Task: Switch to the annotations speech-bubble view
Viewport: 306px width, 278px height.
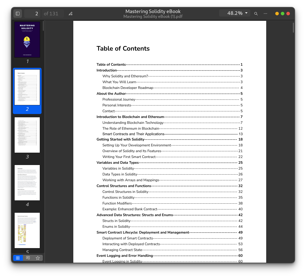Action: [x=28, y=258]
